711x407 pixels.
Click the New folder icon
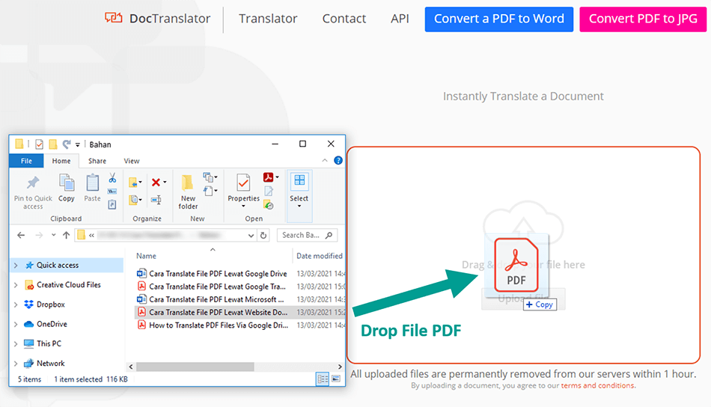187,183
